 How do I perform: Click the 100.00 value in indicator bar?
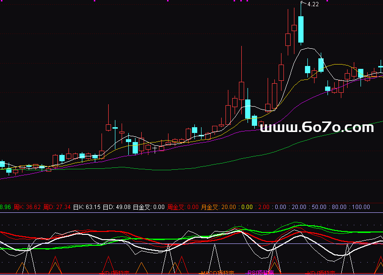pos(360,207)
